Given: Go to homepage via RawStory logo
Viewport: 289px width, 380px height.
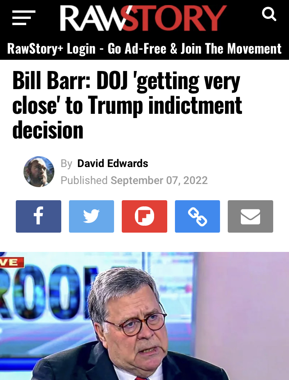Looking at the screenshot, I should tap(143, 18).
